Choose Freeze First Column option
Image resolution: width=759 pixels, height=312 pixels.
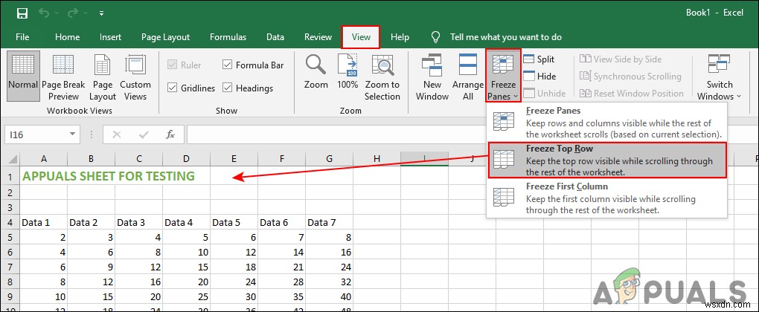pos(607,198)
